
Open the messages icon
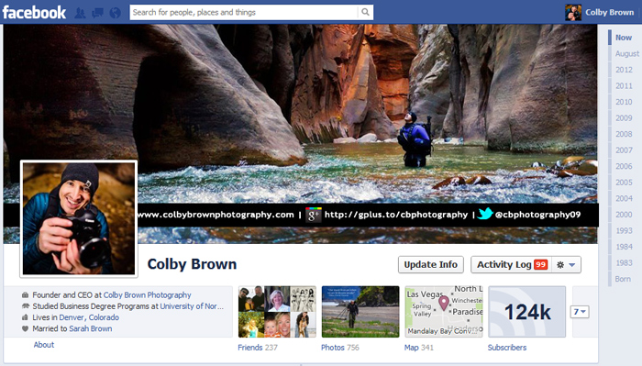97,13
